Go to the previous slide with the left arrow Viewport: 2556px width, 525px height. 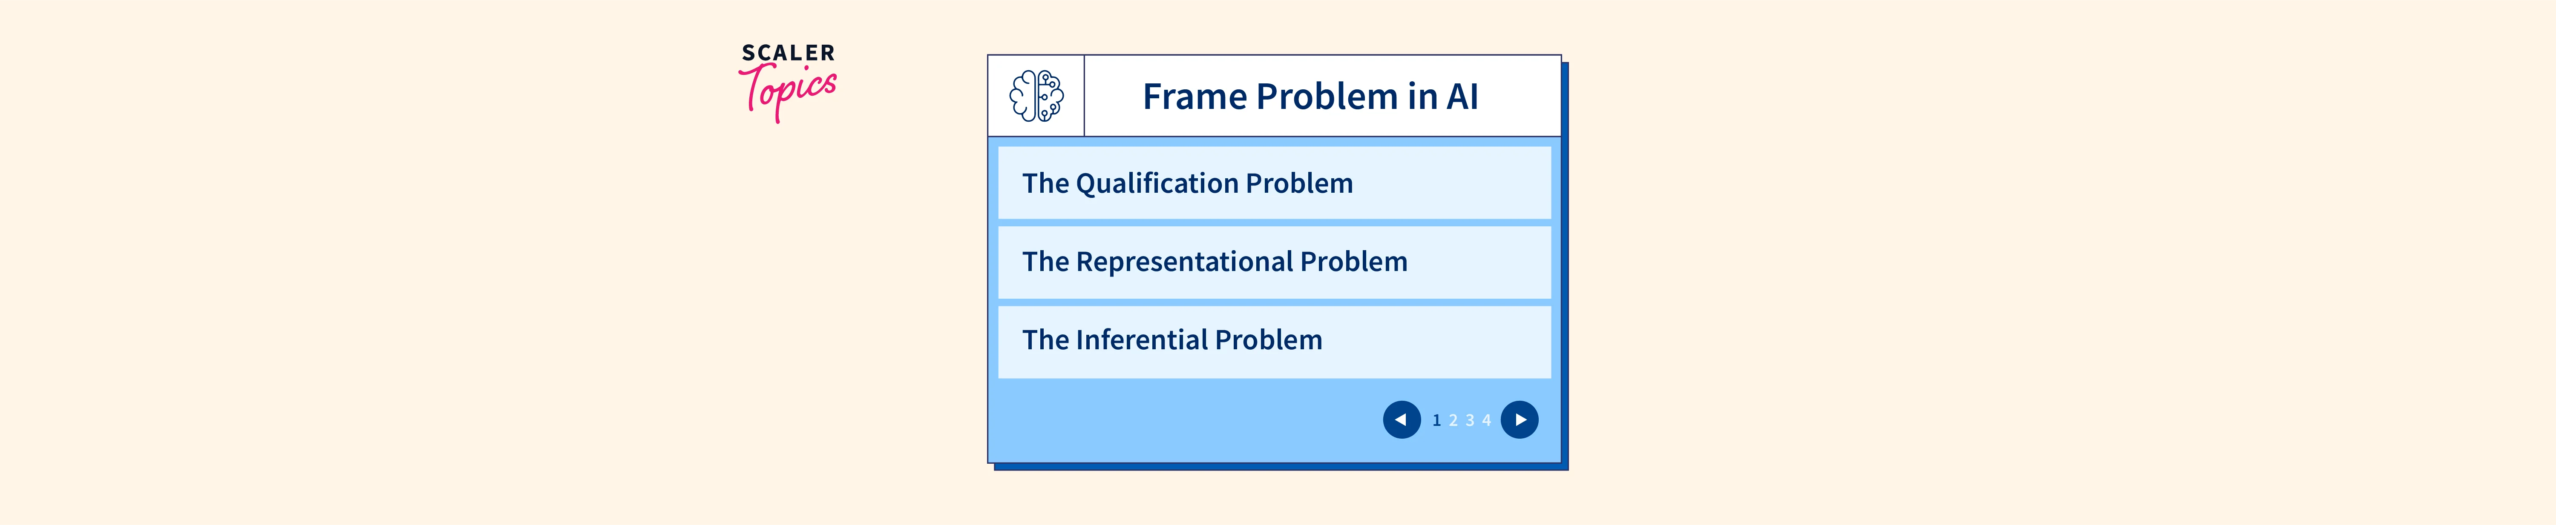[x=1401, y=420]
